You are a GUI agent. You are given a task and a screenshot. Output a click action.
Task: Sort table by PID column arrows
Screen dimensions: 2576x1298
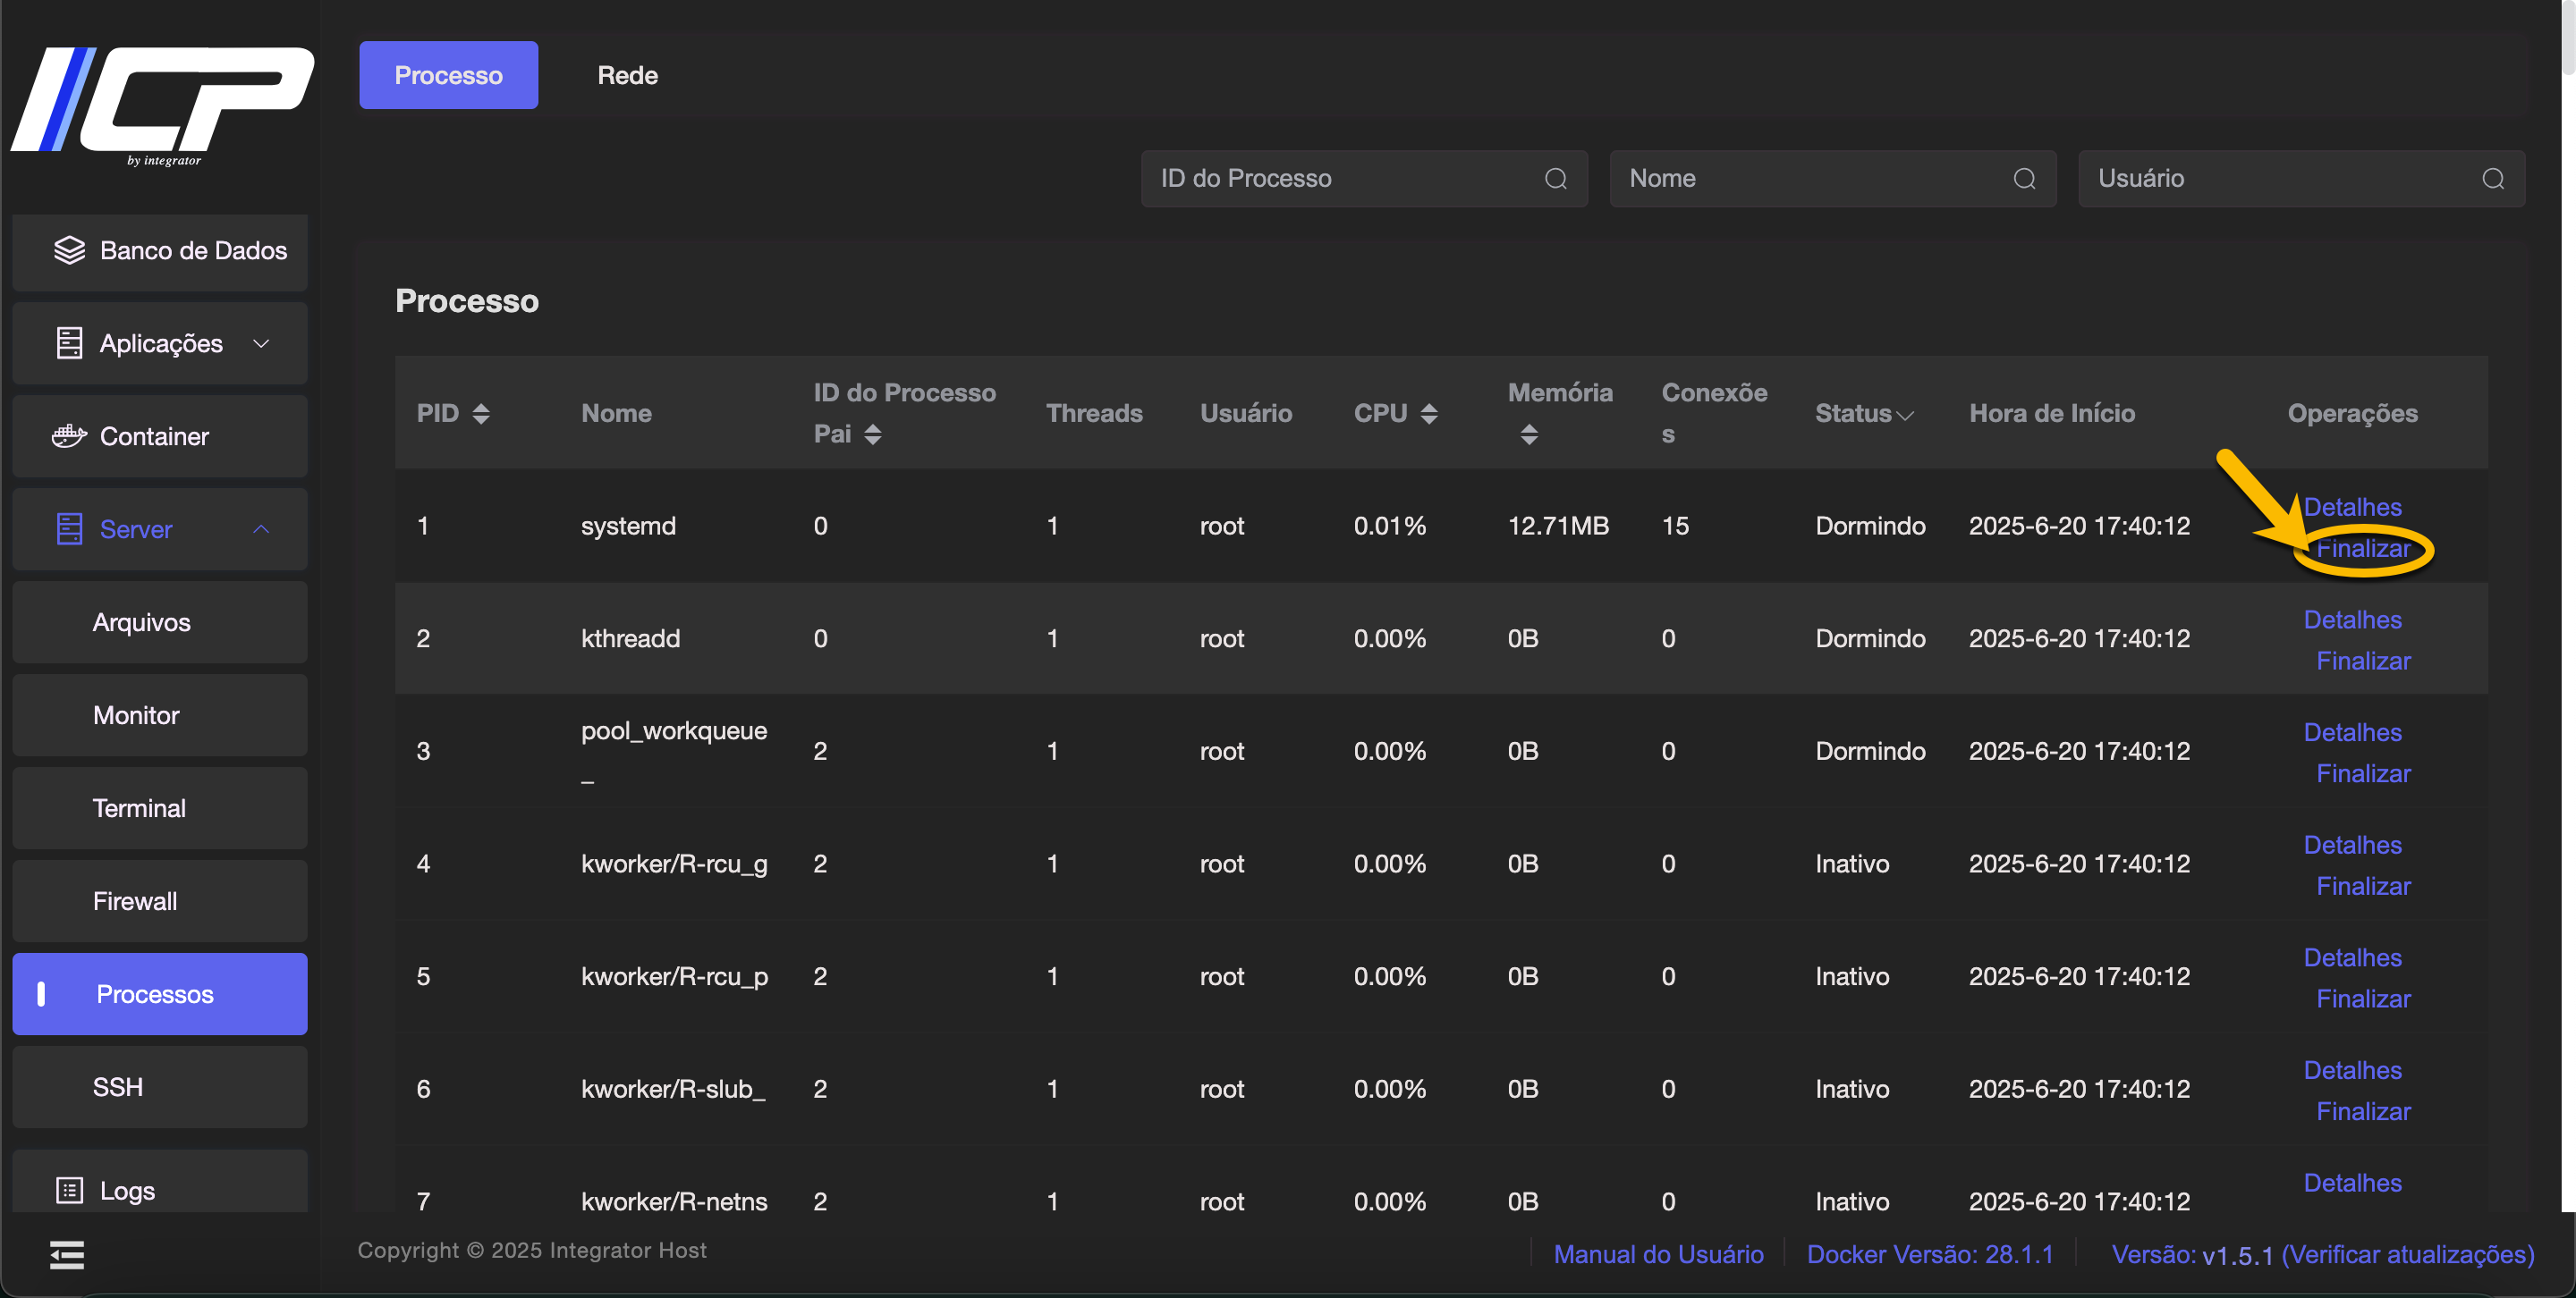(481, 414)
